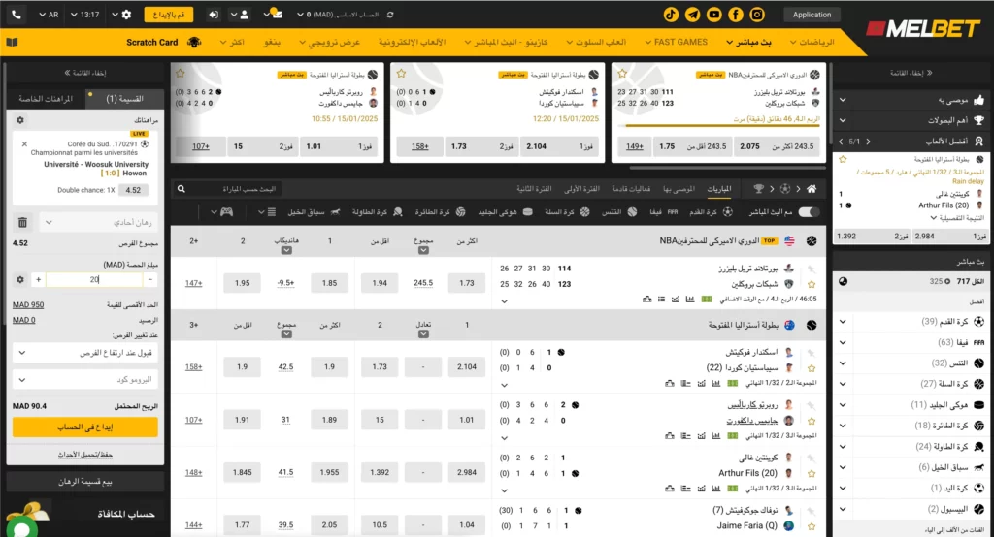Open the live بث مباشر menu
Image resolution: width=994 pixels, height=537 pixels.
click(x=748, y=42)
